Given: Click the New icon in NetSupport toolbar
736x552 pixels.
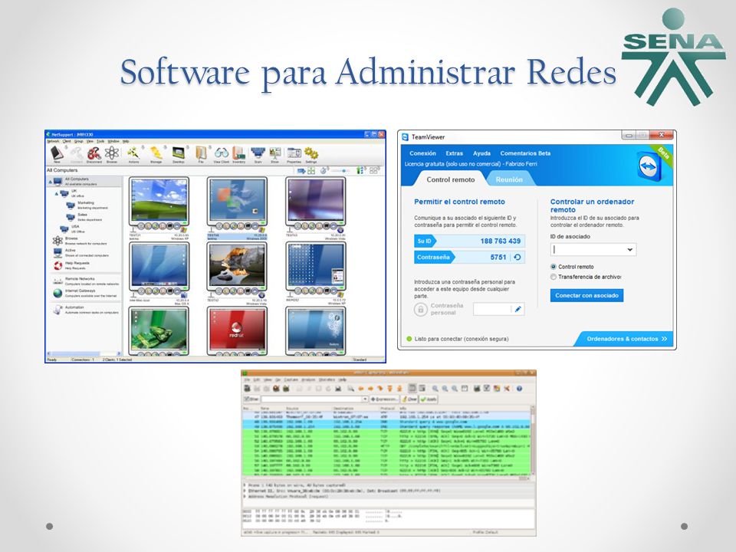Looking at the screenshot, I should coord(57,153).
